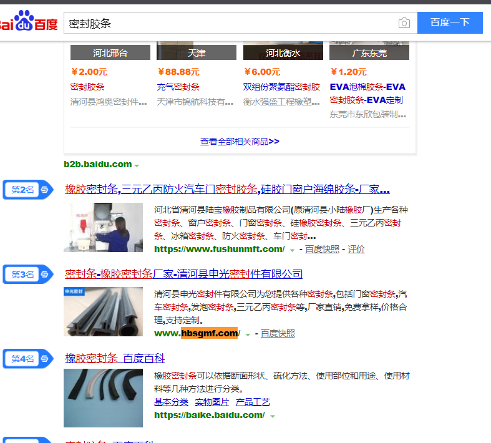Open 双组份聚氨酯密封胶 product link
This screenshot has width=491, height=443.
click(281, 87)
